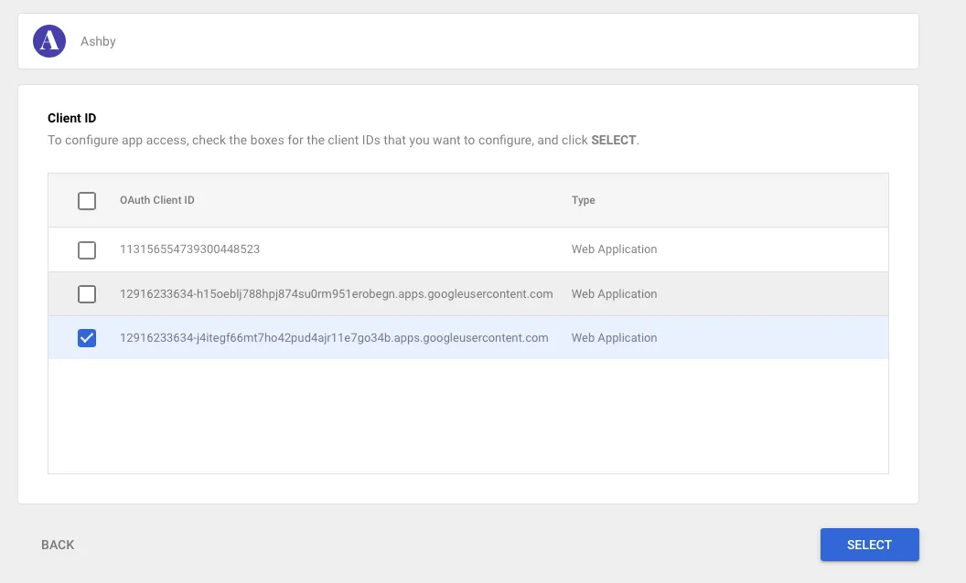966x583 pixels.
Task: Click the blue SELECT button
Action: tap(869, 545)
